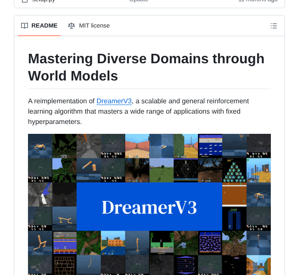288x275 pixels.
Task: Click the heading "Mastering Diverse Domains through World Models"
Action: click(146, 67)
